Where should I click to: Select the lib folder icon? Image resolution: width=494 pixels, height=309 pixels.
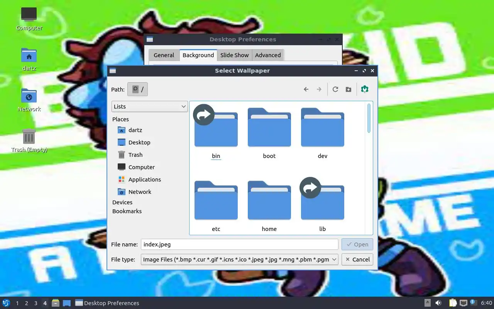tap(323, 200)
